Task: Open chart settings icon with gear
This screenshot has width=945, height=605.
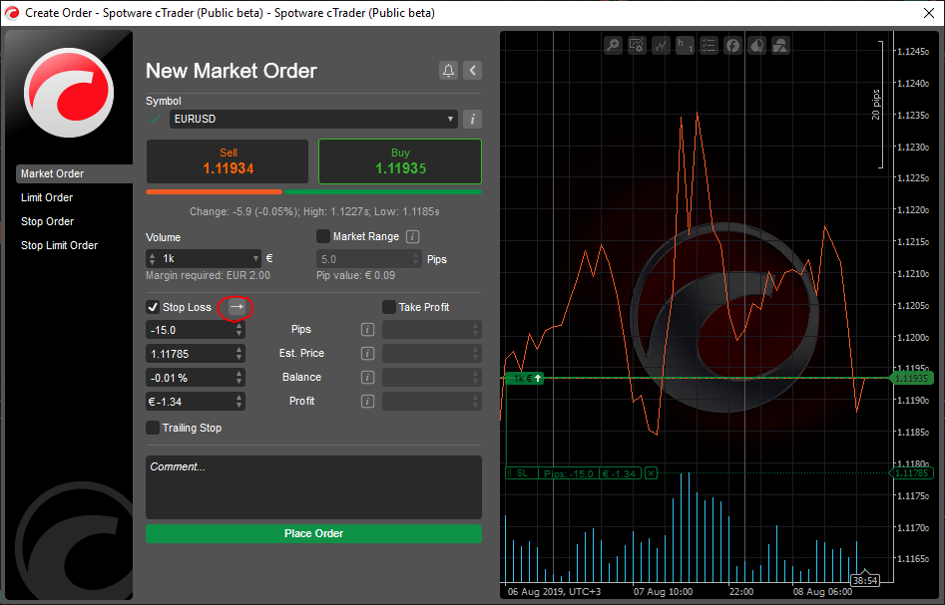Action: point(637,45)
